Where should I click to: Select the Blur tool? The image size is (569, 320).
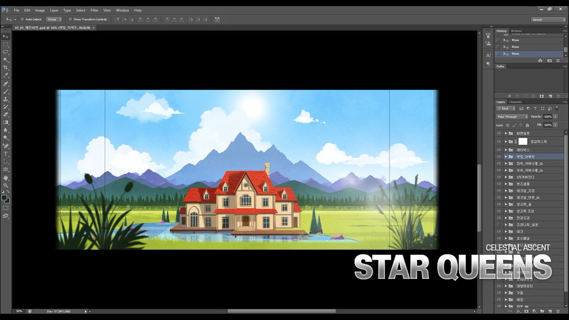(6, 130)
